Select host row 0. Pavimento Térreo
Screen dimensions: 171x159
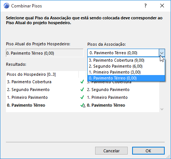pos(26,105)
